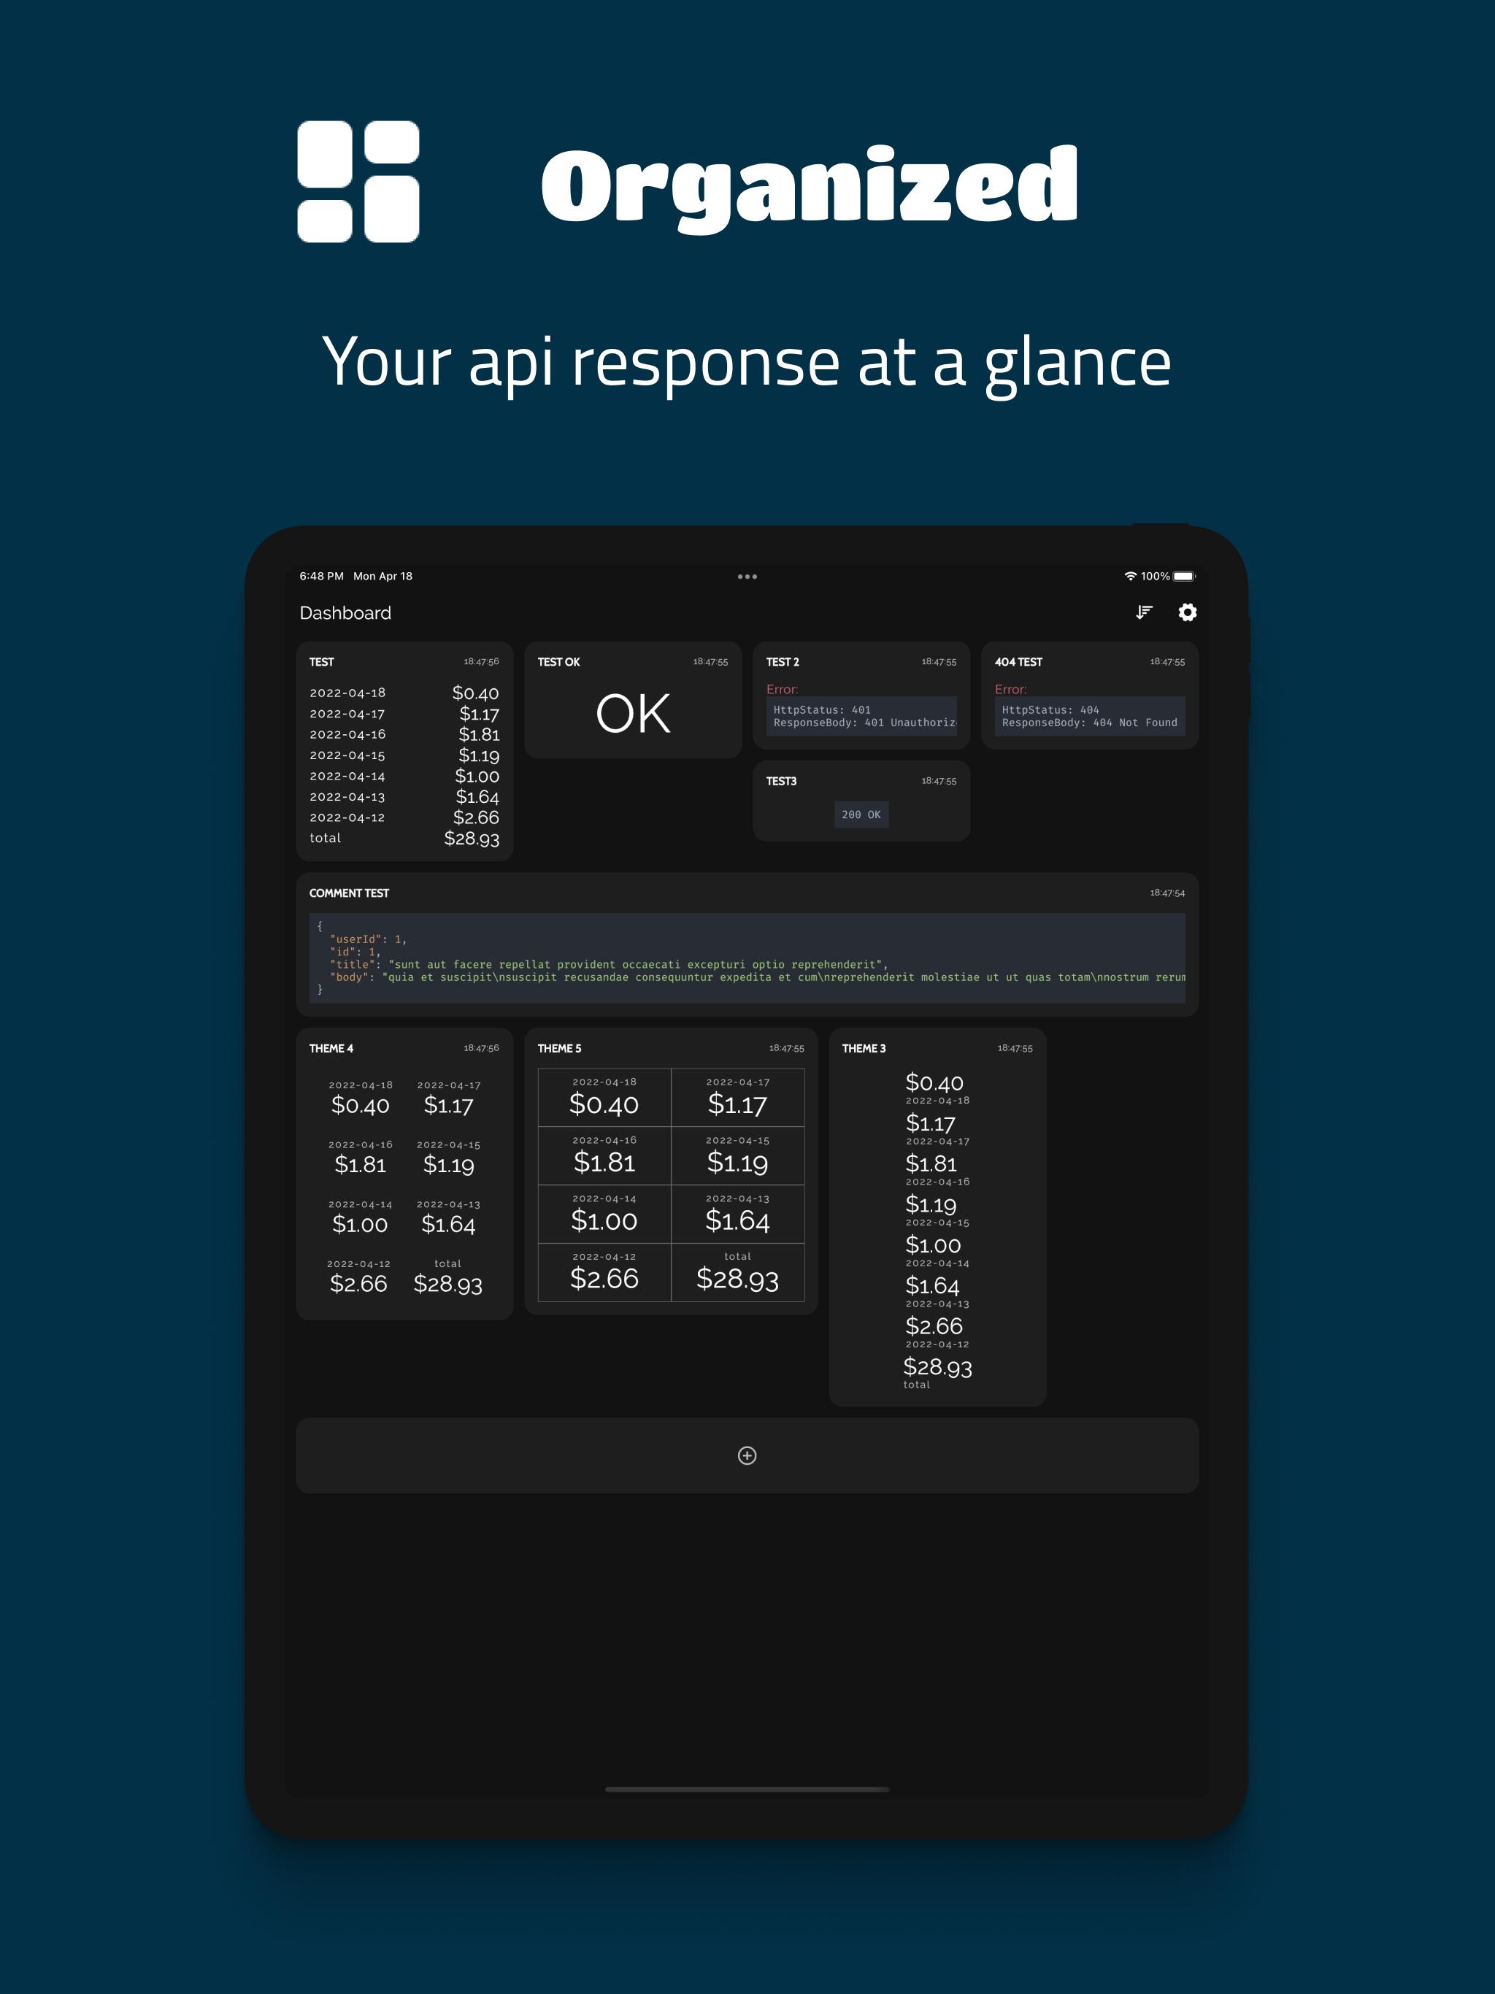The width and height of the screenshot is (1495, 1994).
Task: Open the TEST OK widget title
Action: (558, 662)
